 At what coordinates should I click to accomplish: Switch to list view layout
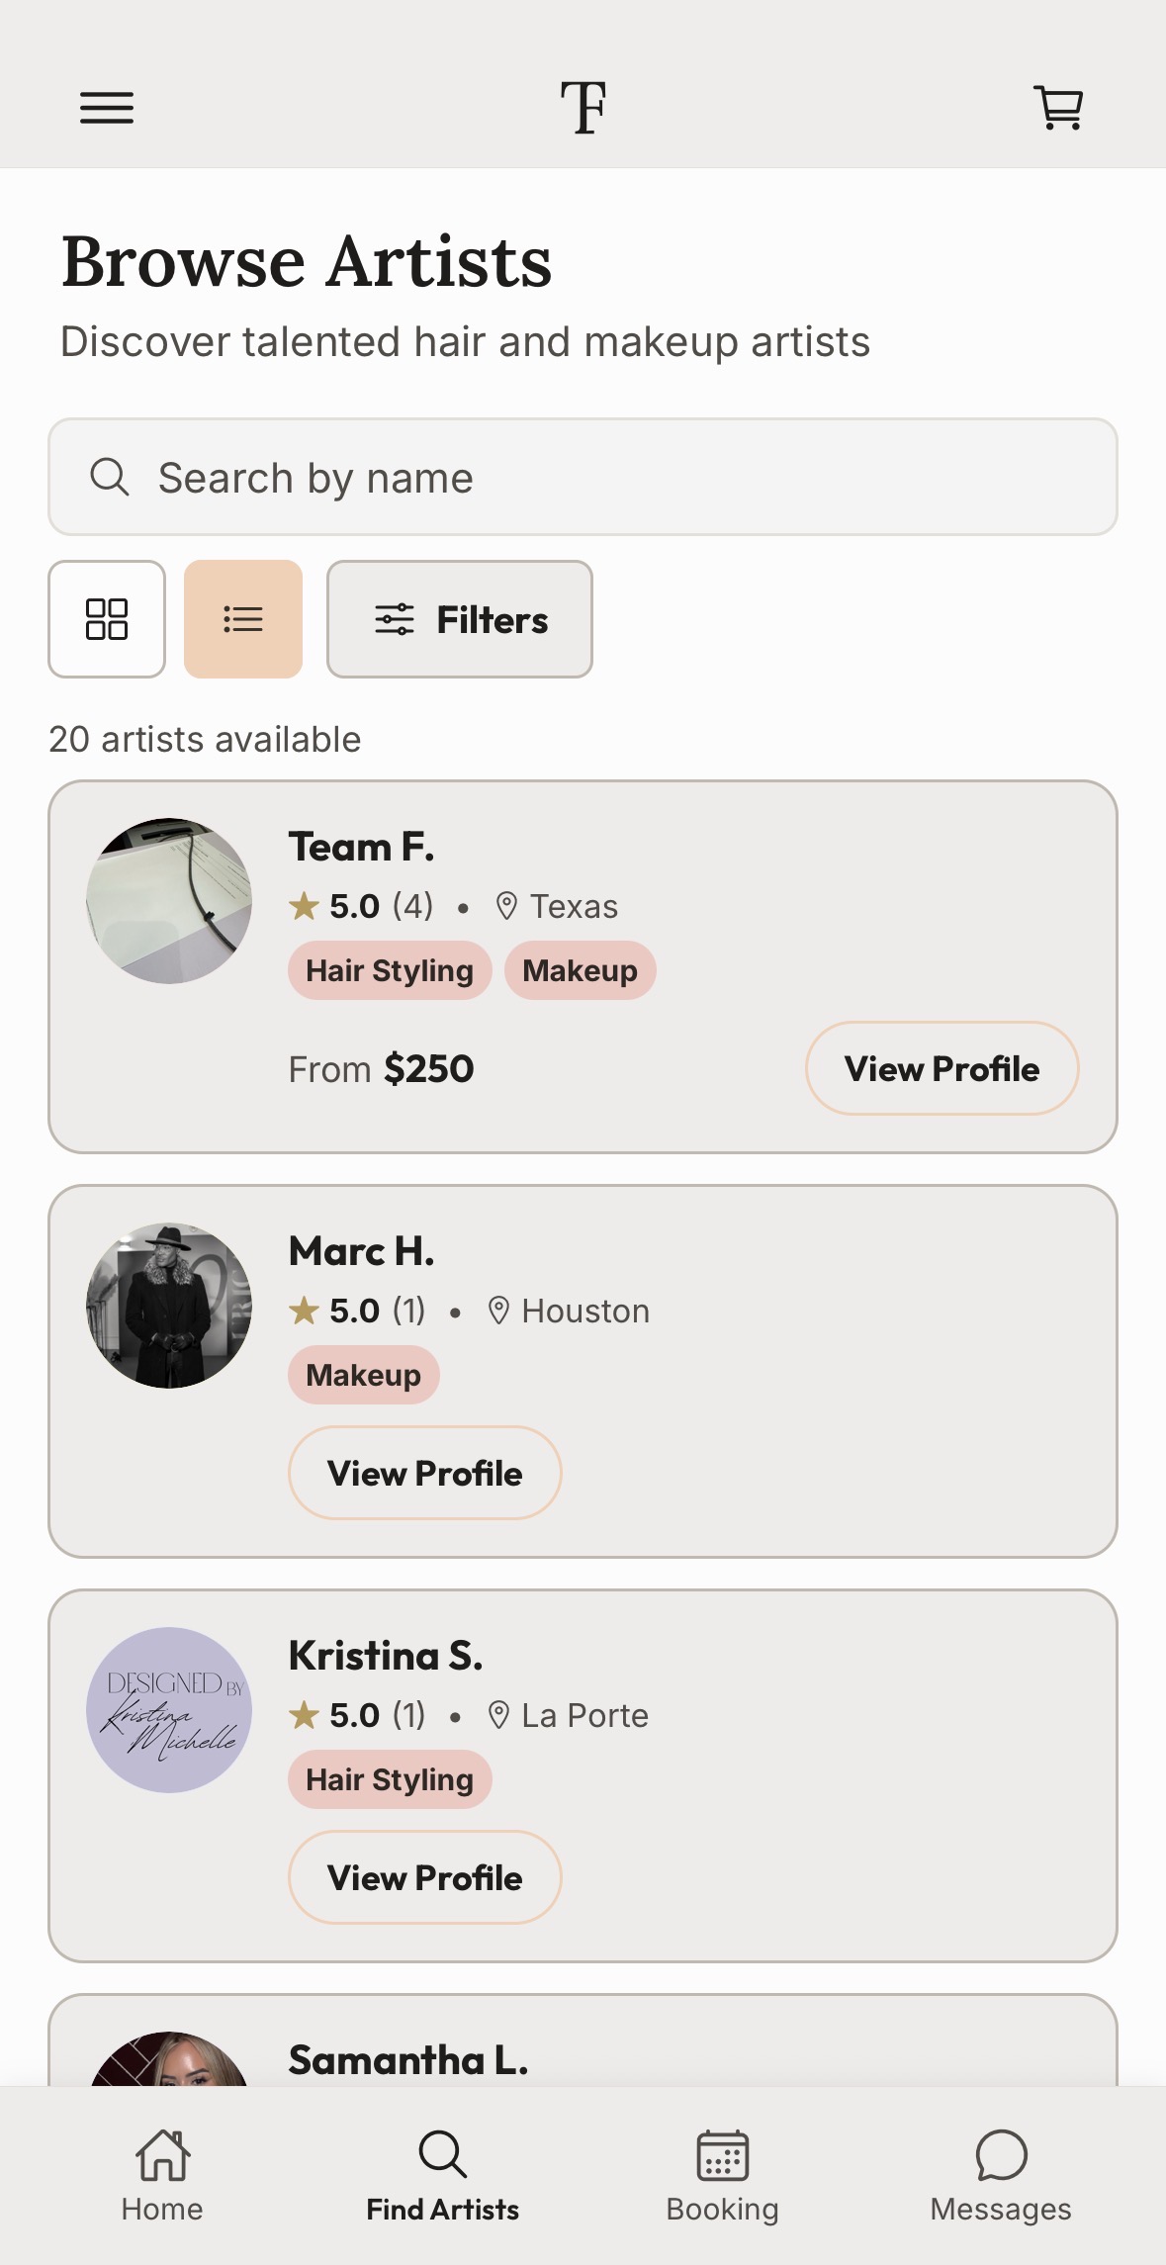tap(243, 619)
